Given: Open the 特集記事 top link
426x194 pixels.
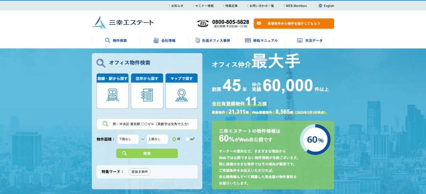Looking at the screenshot, I should pyautogui.click(x=231, y=6).
